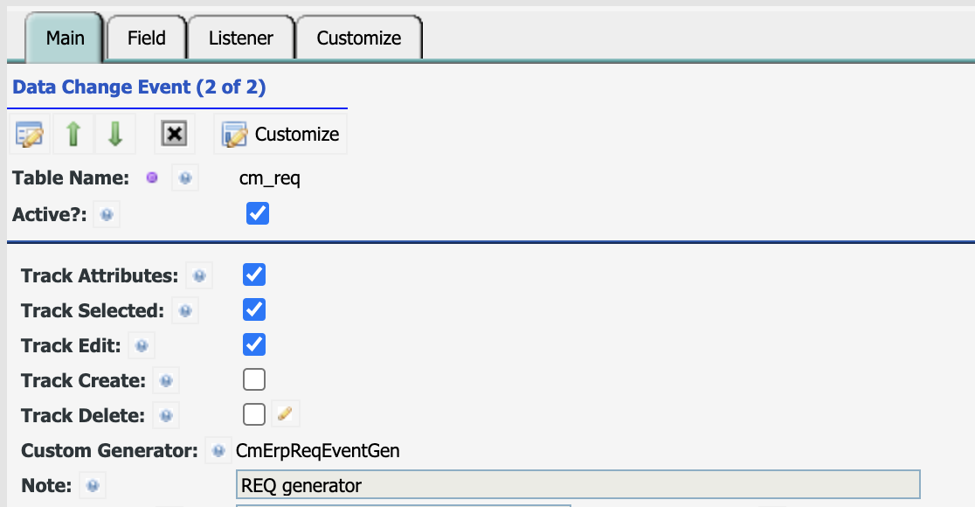Open help icon beside Track Attributes

coord(199,275)
